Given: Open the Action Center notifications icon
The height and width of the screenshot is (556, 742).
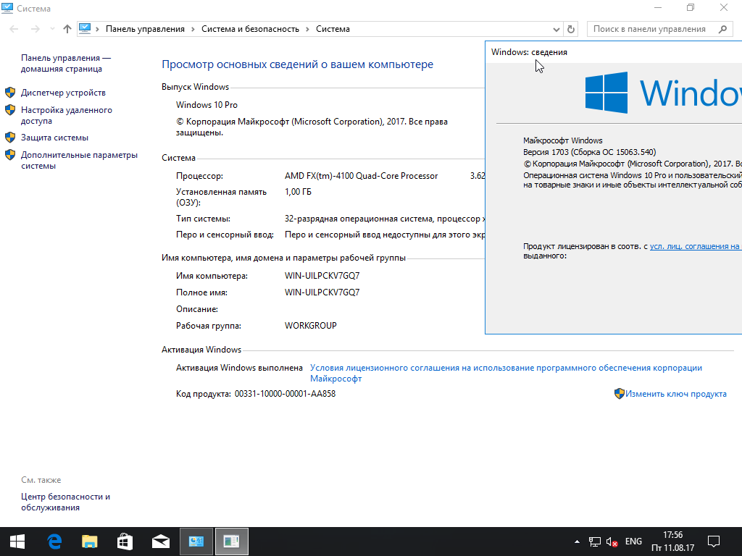Looking at the screenshot, I should 713,542.
